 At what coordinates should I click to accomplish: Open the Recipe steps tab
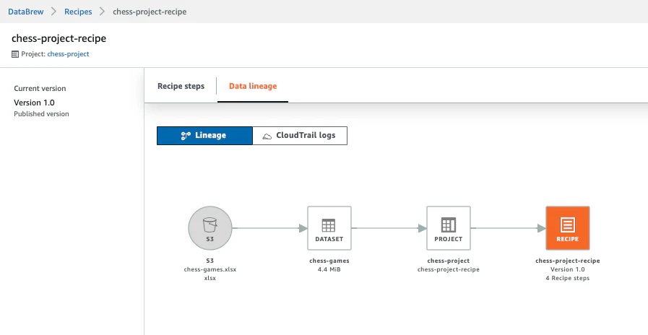(181, 86)
